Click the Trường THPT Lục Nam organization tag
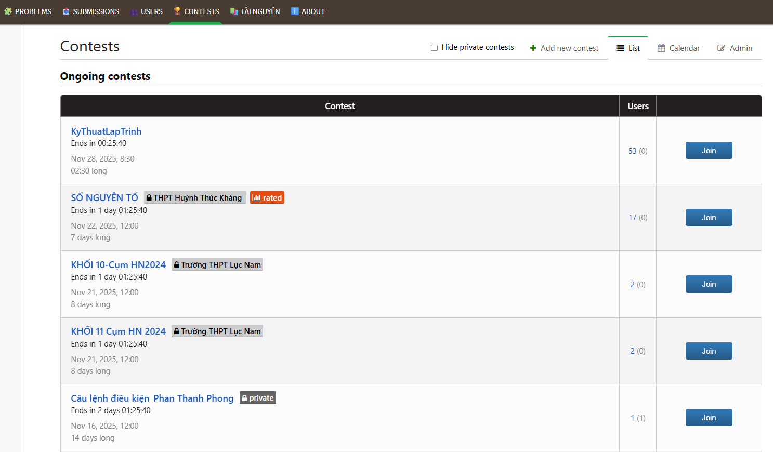Viewport: 773px width, 452px height. [217, 264]
